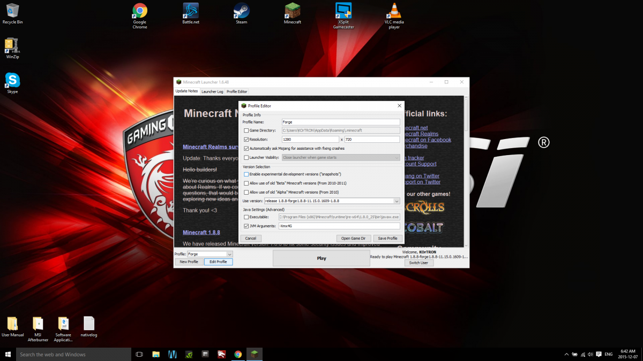Click the Open Game Dir button
Viewport: 643px width, 361px height.
tap(353, 238)
